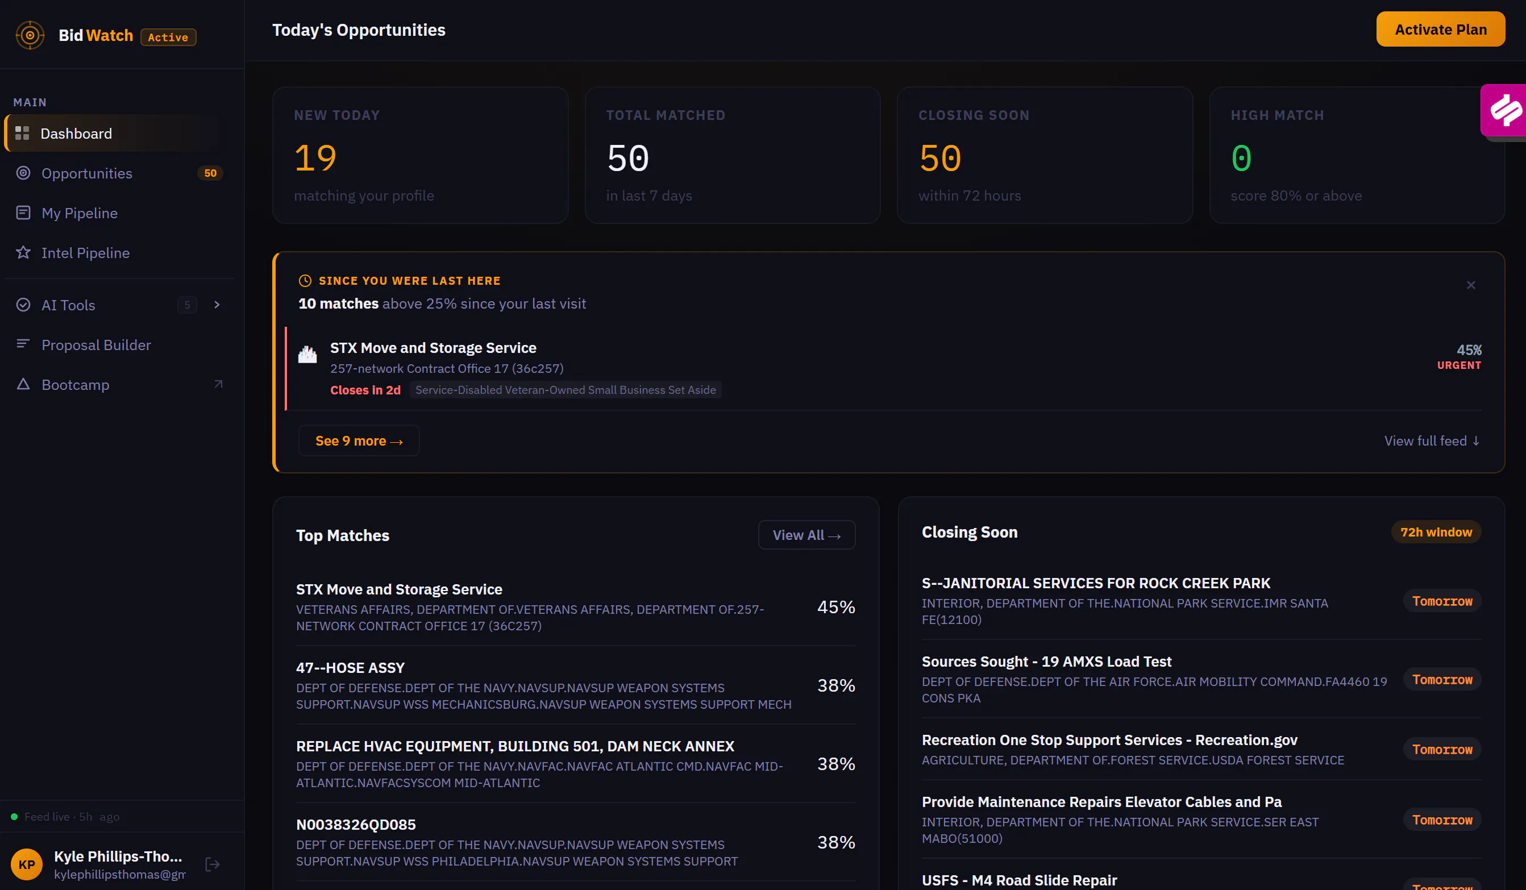Viewport: 1526px width, 890px height.
Task: Open the Replace HVAC Equipment Building 501 match
Action: click(x=575, y=764)
